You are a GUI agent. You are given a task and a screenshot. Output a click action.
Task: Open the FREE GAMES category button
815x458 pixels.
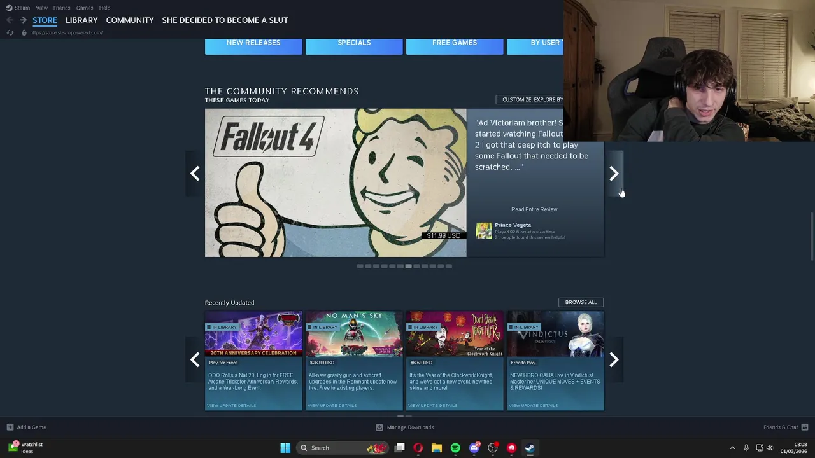tap(455, 46)
